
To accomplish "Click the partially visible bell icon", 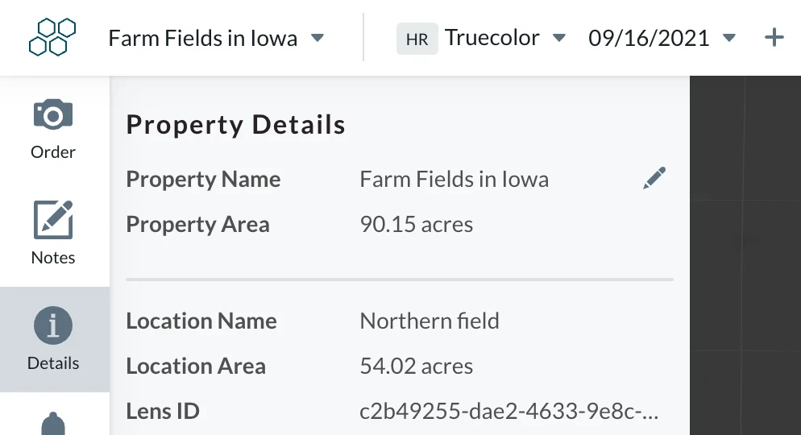I will (x=53, y=424).
